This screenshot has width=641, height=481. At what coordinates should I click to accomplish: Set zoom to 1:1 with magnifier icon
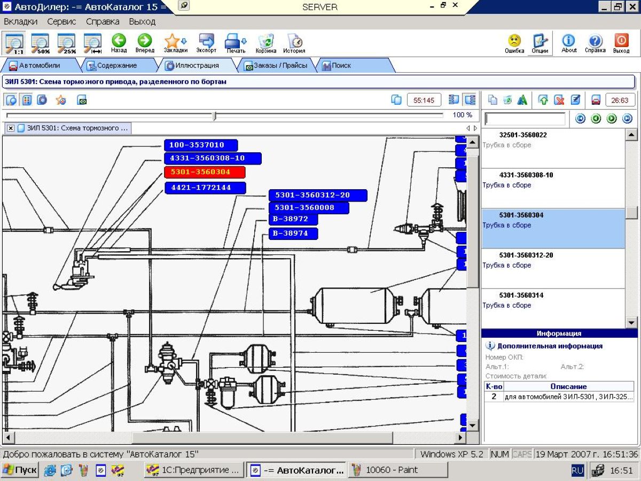(x=14, y=43)
